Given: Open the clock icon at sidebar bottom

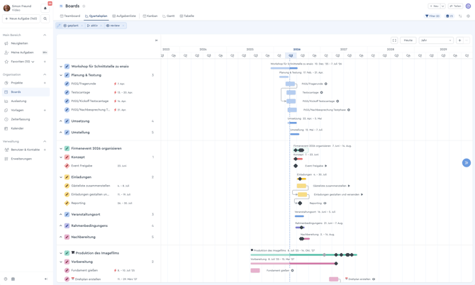Looking at the screenshot, I should (x=6, y=279).
